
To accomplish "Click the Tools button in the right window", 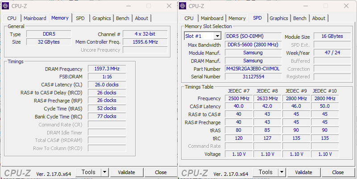I will click(265, 172).
